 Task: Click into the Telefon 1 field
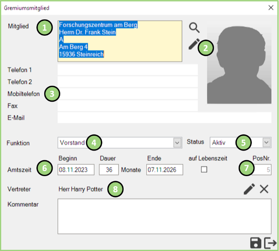[127, 70]
